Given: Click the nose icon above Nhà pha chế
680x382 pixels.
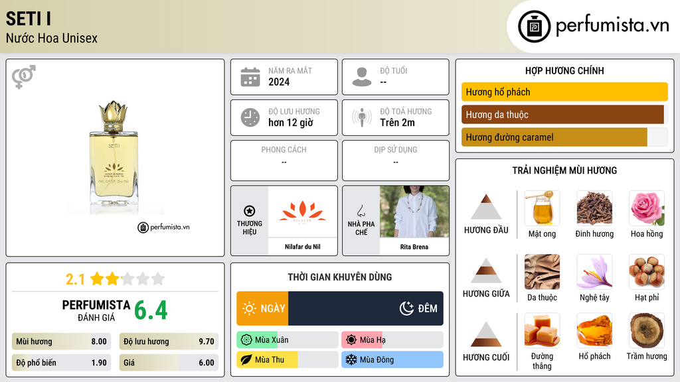Looking at the screenshot, I should click(x=361, y=211).
